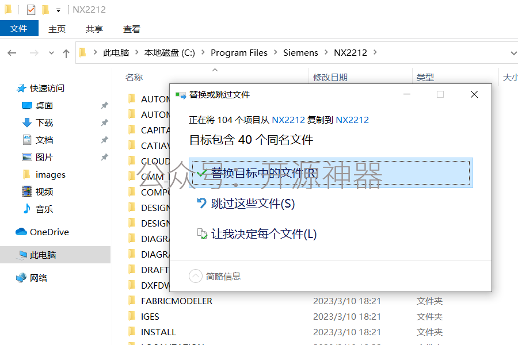Click the pin icon next to 下载
The image size is (518, 345).
tap(104, 123)
